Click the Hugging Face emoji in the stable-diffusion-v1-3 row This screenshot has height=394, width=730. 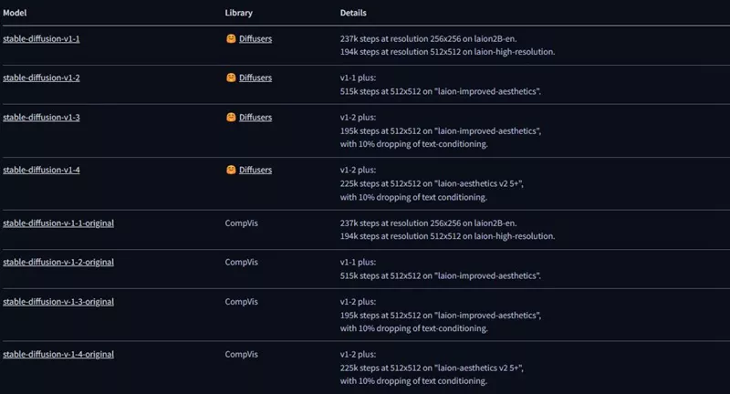coord(231,118)
